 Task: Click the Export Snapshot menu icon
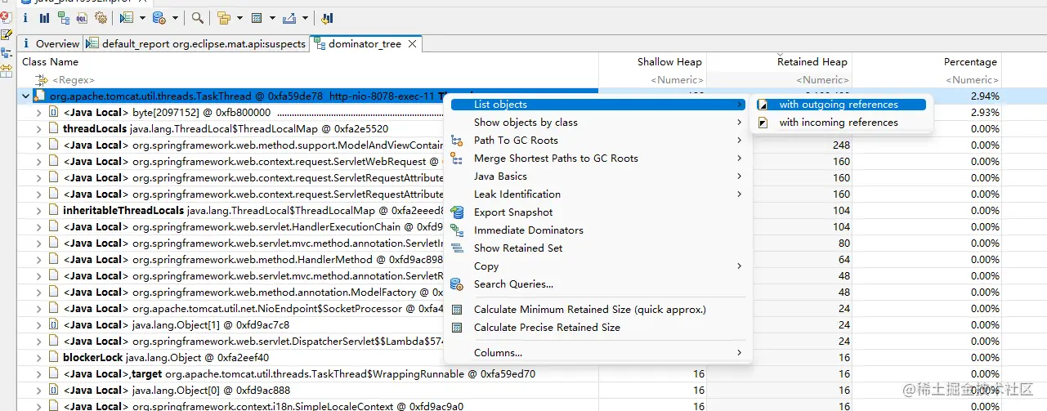tap(458, 212)
